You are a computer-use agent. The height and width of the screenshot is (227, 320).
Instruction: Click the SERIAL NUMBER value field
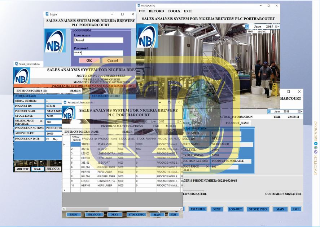click(x=53, y=101)
